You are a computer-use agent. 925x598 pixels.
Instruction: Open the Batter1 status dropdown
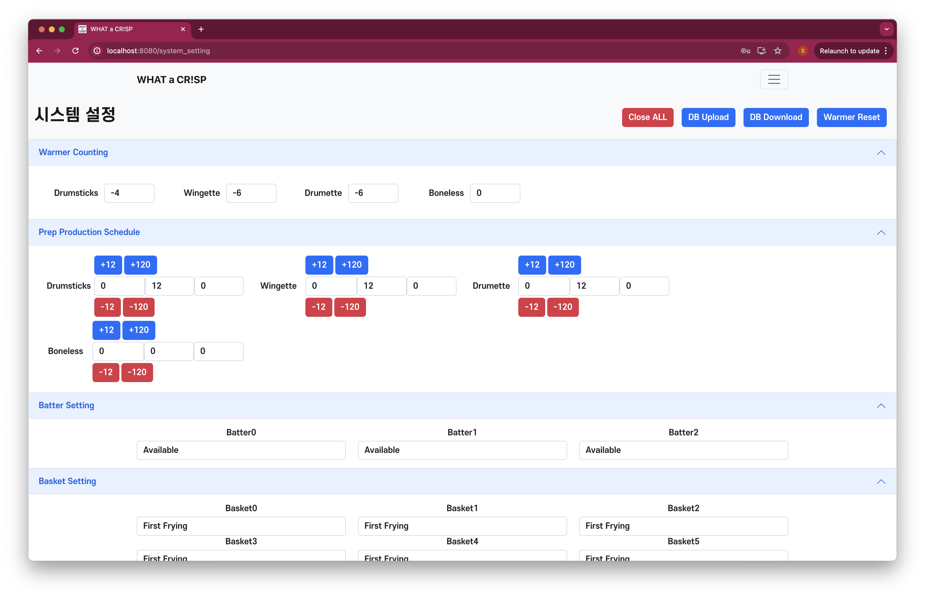(x=462, y=450)
